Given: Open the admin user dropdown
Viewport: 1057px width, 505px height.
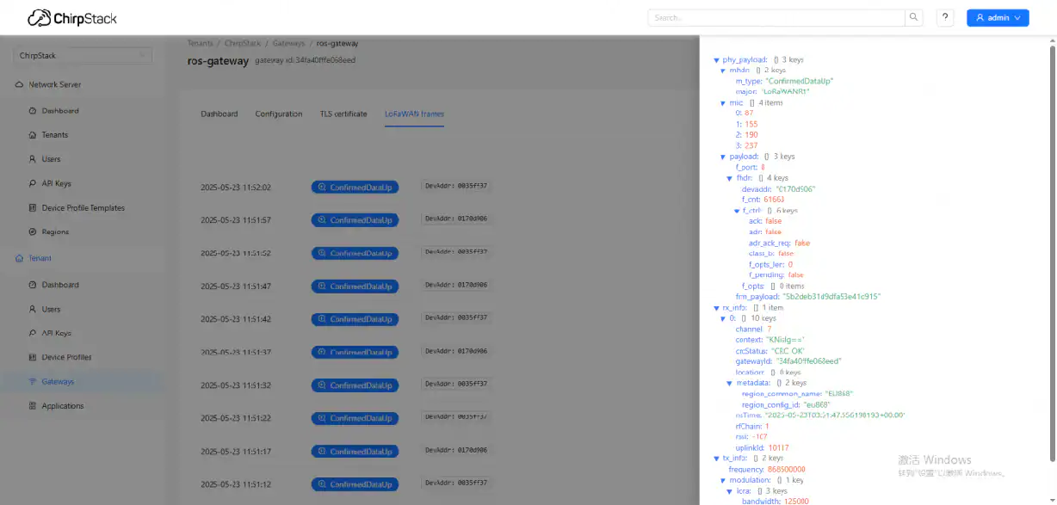Looking at the screenshot, I should [x=997, y=17].
